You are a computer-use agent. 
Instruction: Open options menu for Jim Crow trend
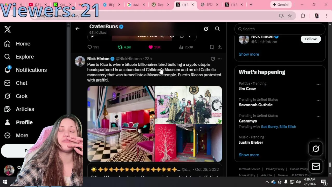pos(319,84)
